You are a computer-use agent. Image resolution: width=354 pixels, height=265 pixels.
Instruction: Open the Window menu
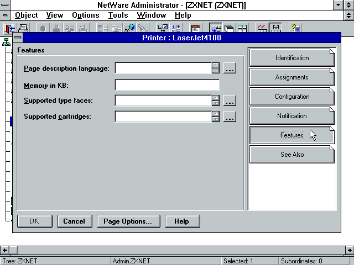(152, 15)
